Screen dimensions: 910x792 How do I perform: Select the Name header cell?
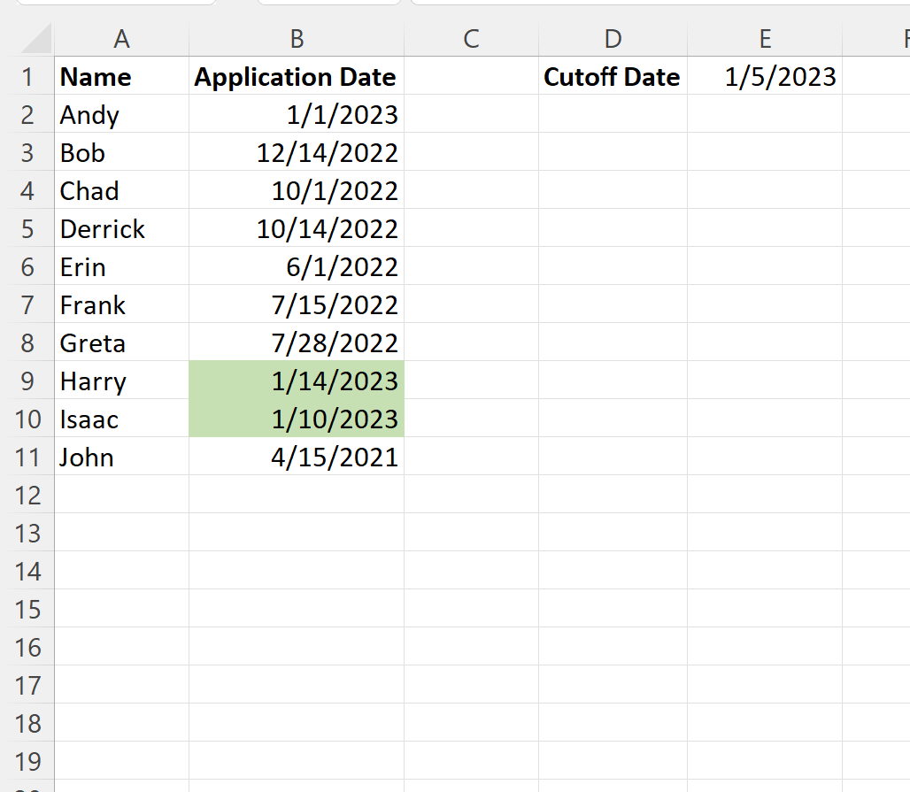pyautogui.click(x=121, y=76)
